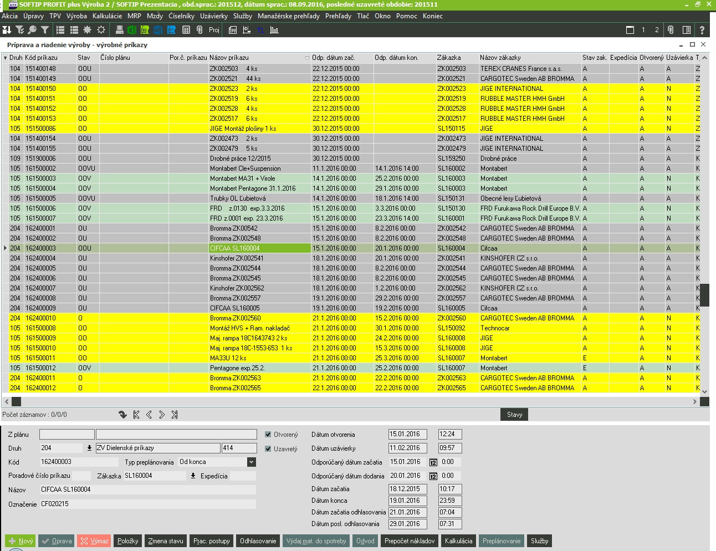
Task: Click the search magnifier toolbar icon
Action: tap(32, 30)
